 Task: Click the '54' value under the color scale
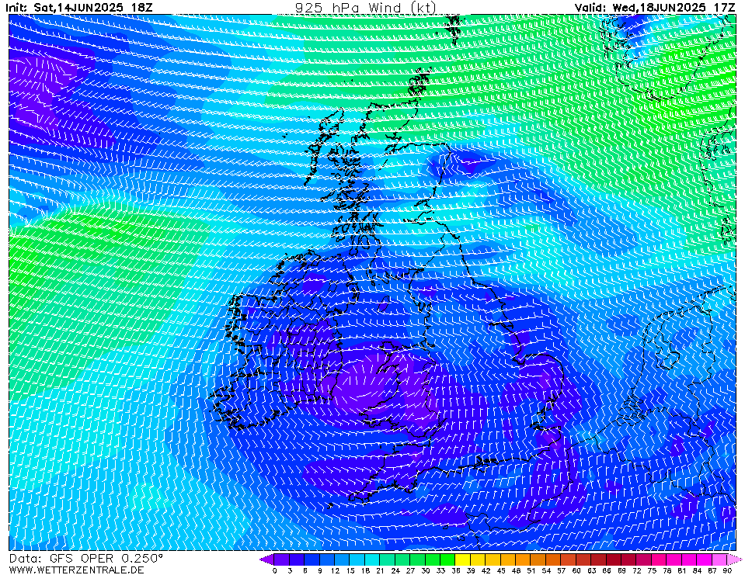546,570
